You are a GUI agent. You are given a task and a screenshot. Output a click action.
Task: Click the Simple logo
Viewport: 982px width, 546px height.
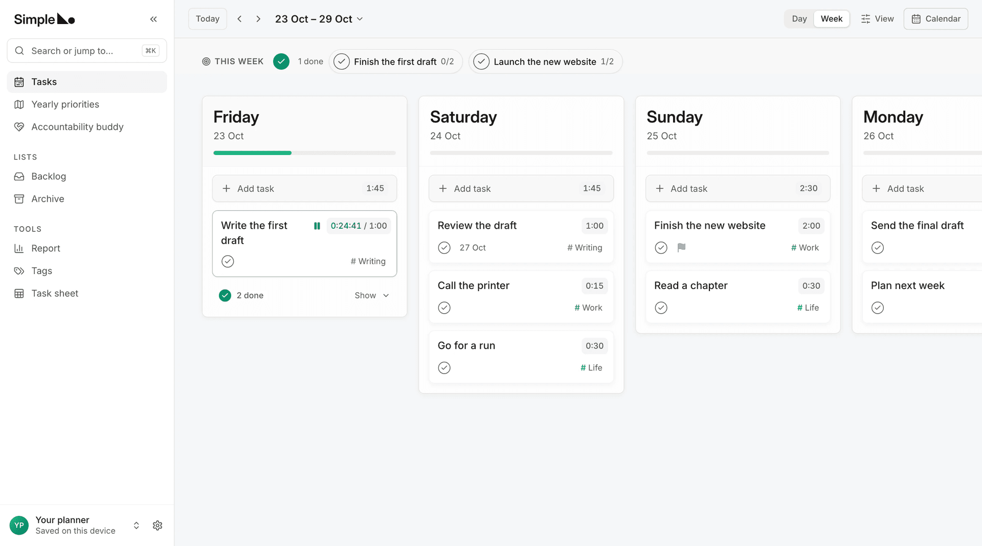[44, 19]
